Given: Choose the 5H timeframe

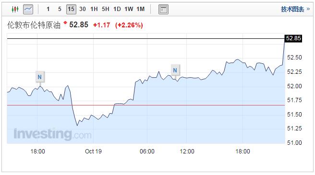Looking at the screenshot, I should click(x=106, y=9).
